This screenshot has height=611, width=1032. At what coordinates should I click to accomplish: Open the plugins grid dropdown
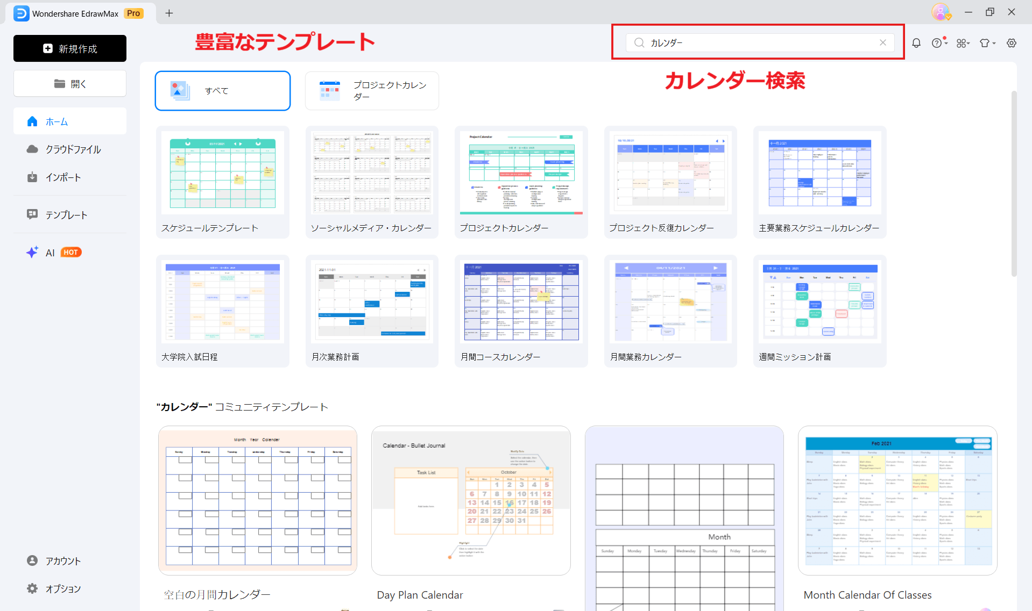click(963, 42)
